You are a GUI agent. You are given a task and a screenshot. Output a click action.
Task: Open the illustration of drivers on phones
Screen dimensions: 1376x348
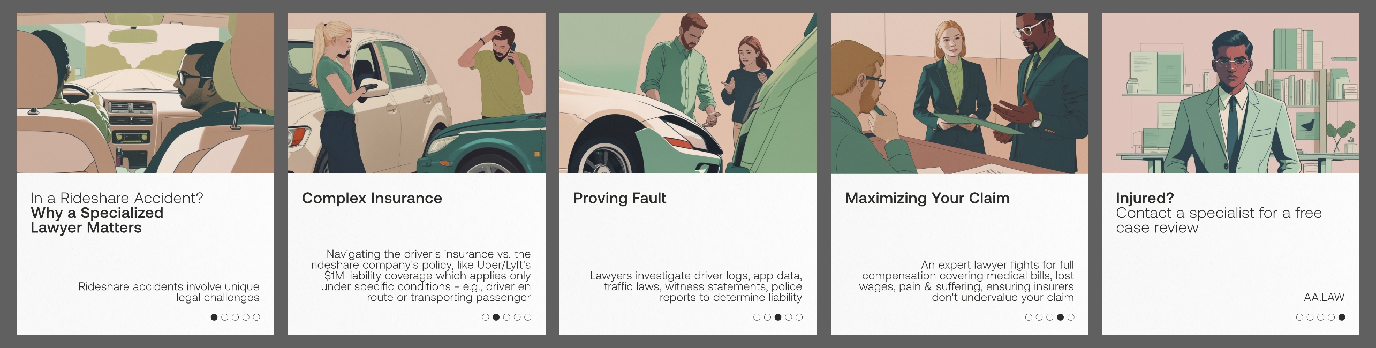pos(417,93)
